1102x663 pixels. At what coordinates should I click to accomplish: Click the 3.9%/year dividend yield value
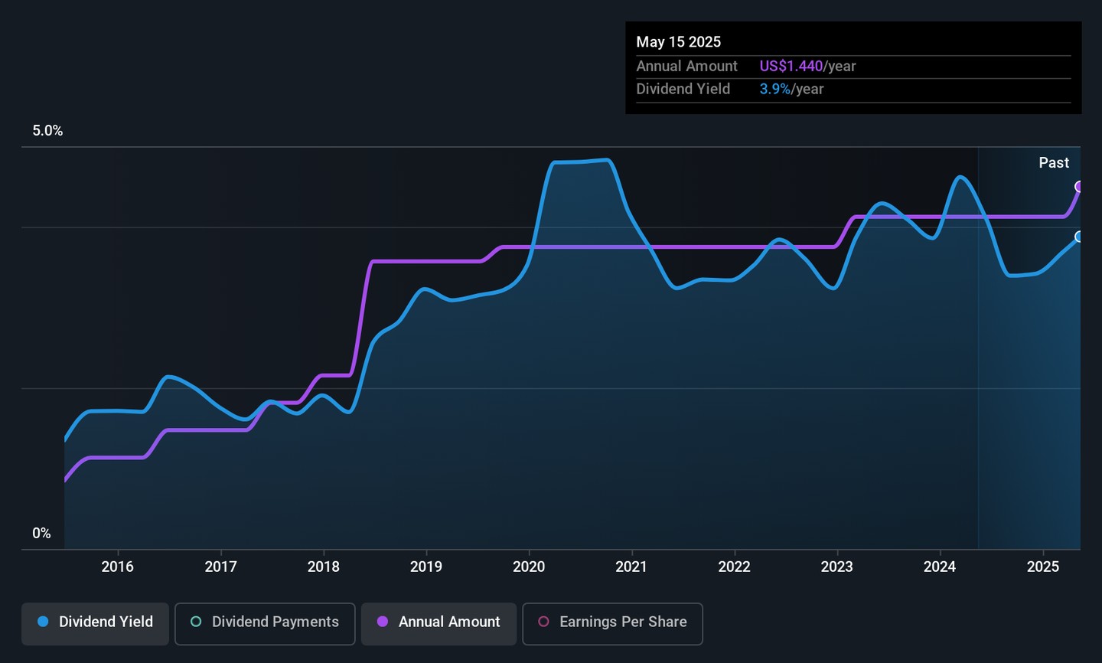coord(791,90)
